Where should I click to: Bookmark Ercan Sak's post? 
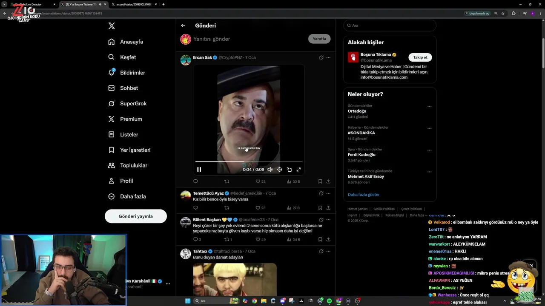pos(320,181)
